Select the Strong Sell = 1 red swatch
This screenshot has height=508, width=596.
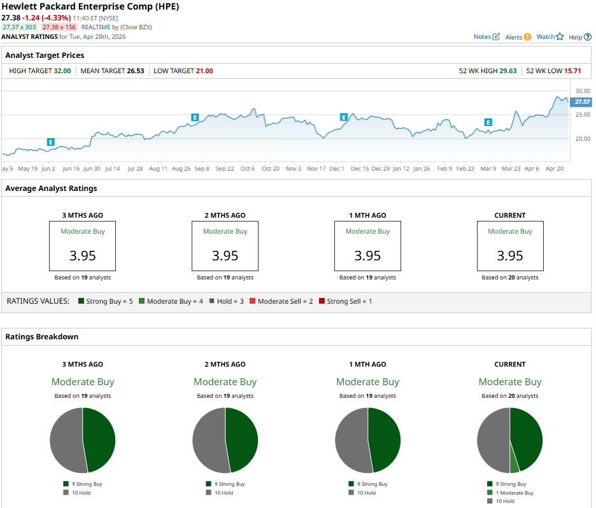coord(322,301)
